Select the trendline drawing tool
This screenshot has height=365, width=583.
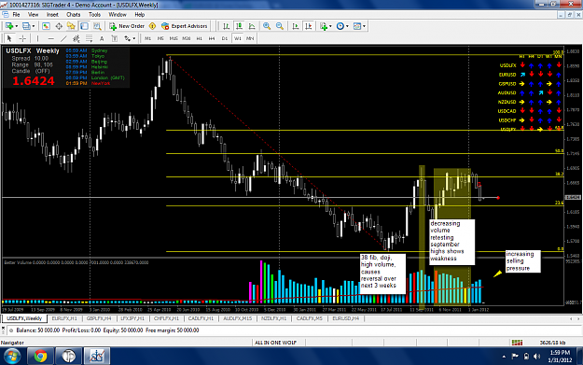click(63, 38)
